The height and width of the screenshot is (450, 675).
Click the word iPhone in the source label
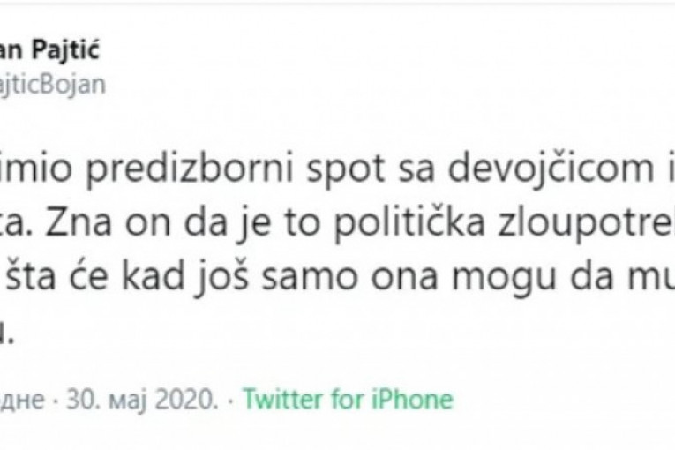coord(411,399)
